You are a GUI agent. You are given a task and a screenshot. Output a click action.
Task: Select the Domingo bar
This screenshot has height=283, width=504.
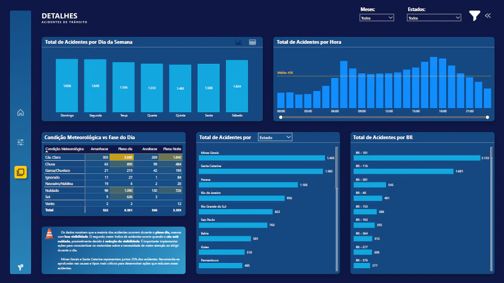click(x=67, y=85)
